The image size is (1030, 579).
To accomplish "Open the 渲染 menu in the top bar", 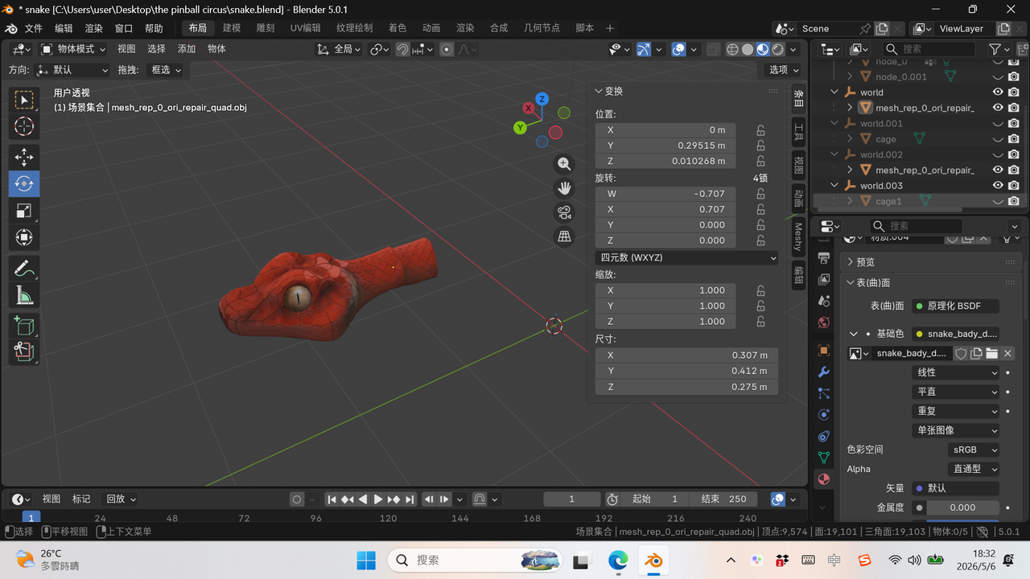I will 93,28.
